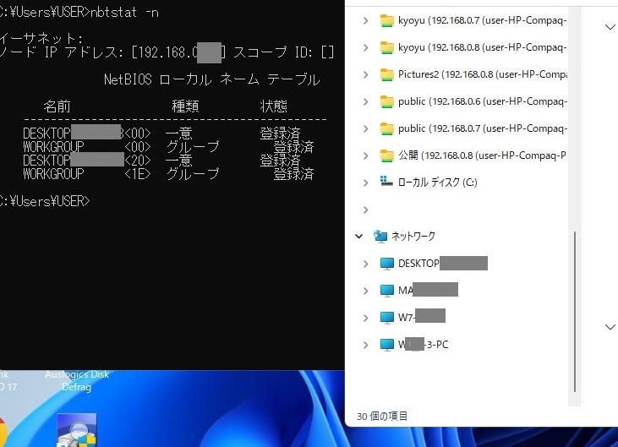Select the Pictures2 network folder icon
The height and width of the screenshot is (447, 618).
coord(387,74)
